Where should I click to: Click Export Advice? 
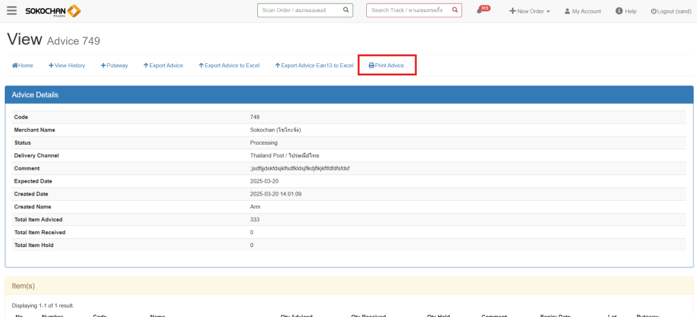click(x=163, y=66)
